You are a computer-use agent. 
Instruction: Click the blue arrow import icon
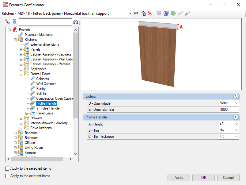pyautogui.click(x=187, y=13)
